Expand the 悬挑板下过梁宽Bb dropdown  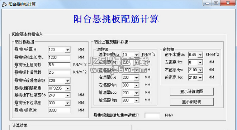click(x=67, y=95)
